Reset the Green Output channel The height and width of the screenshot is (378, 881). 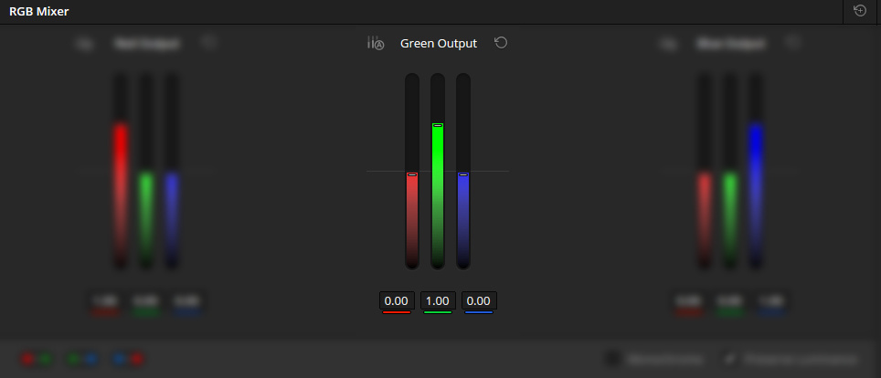(x=501, y=43)
